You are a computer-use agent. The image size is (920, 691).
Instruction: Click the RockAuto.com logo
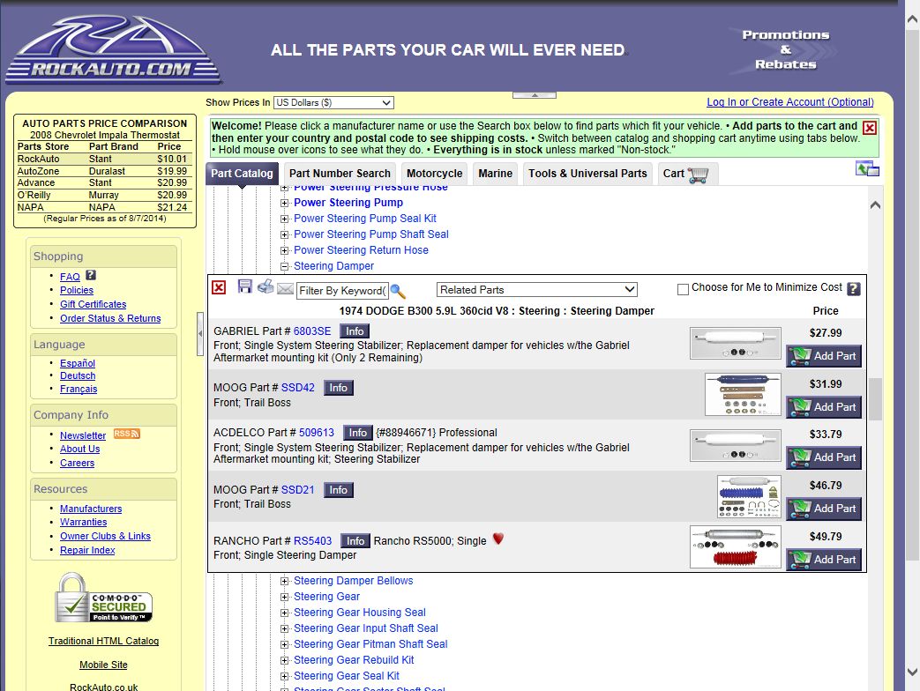(113, 50)
